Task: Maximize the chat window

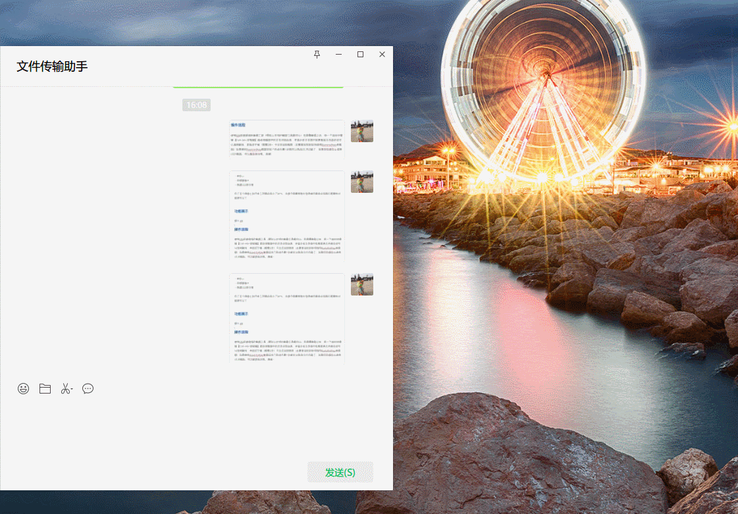Action: click(x=360, y=55)
